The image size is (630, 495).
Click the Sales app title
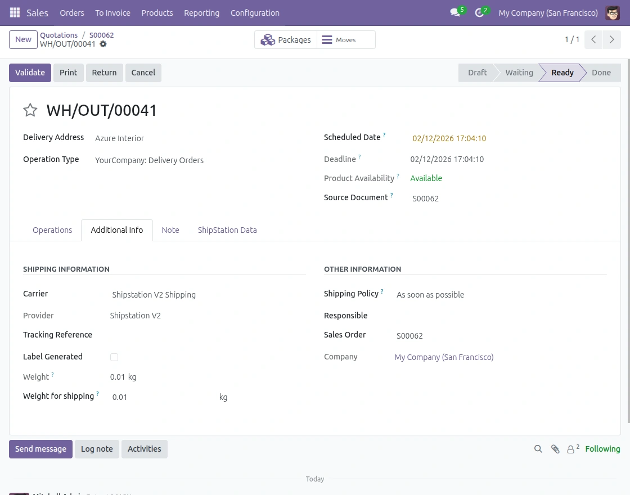click(37, 13)
